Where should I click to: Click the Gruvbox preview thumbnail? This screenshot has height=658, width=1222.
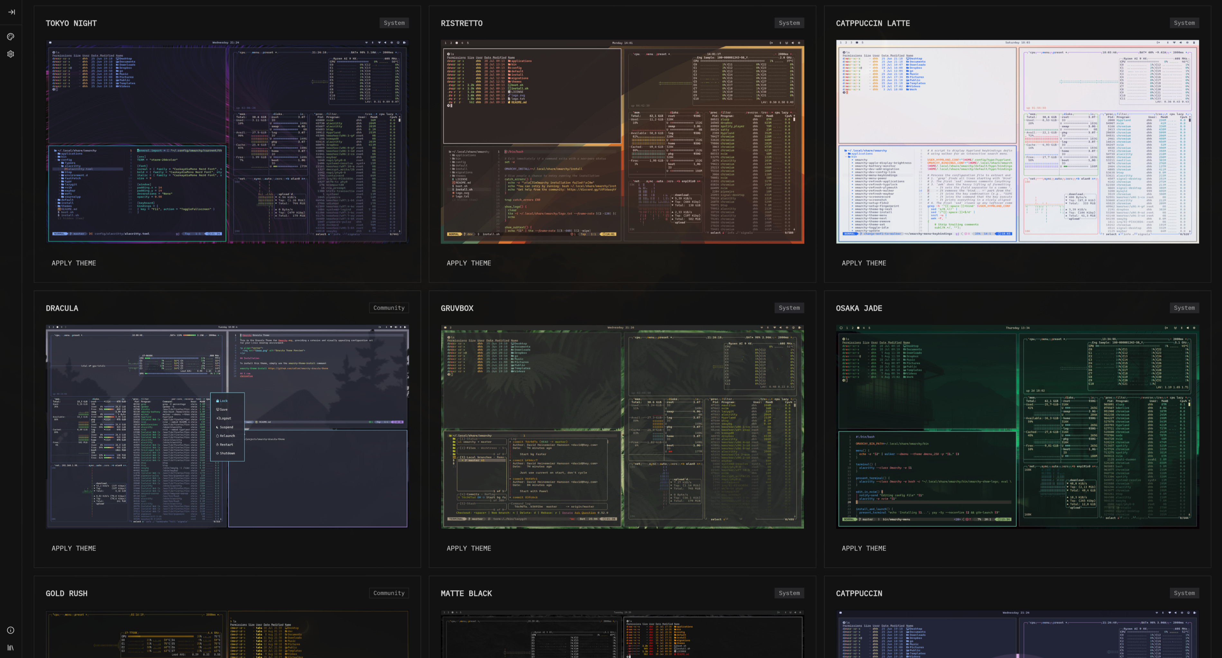click(x=622, y=427)
